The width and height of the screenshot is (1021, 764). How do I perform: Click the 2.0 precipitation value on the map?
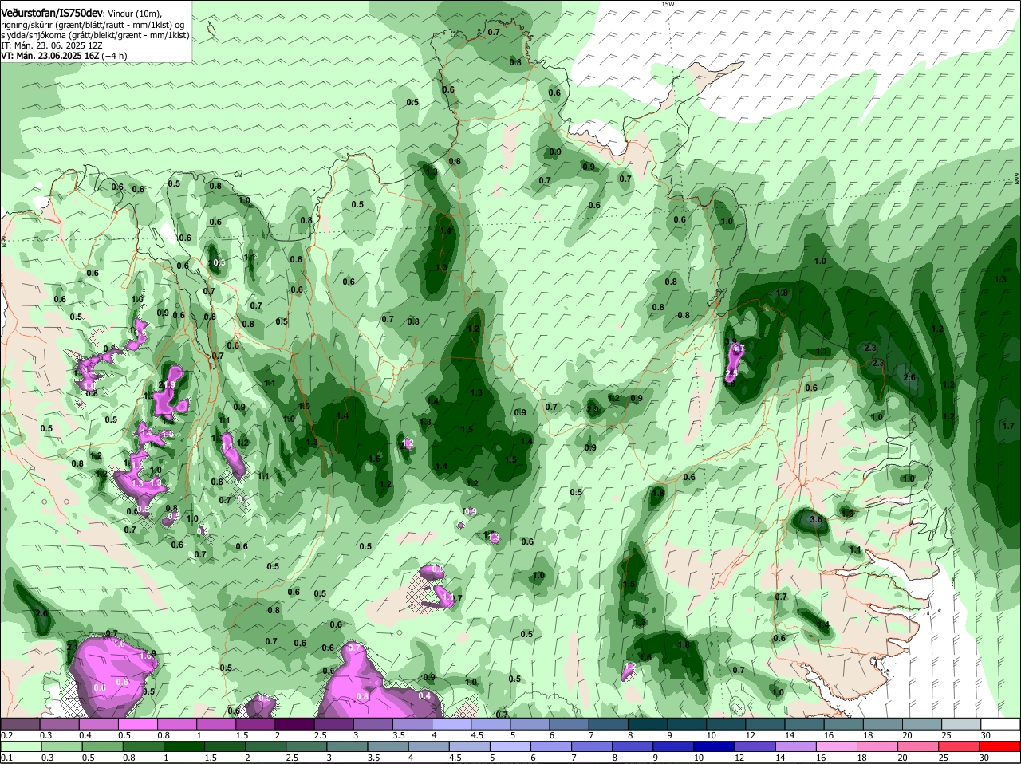[593, 409]
